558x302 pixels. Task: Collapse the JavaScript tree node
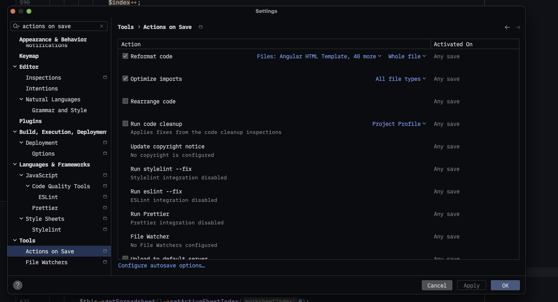tap(21, 175)
